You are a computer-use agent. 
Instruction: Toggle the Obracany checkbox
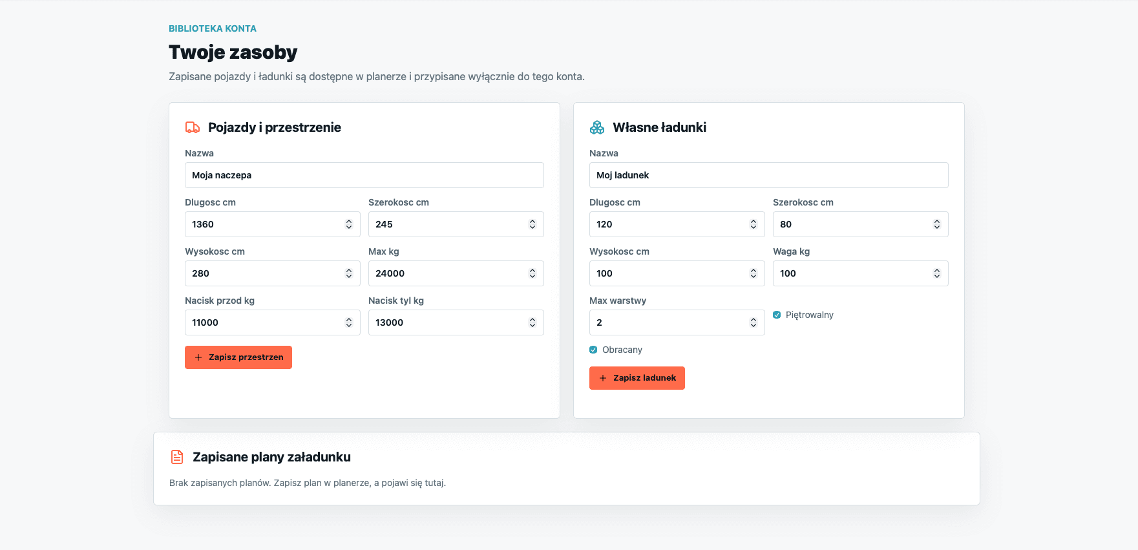pos(593,350)
